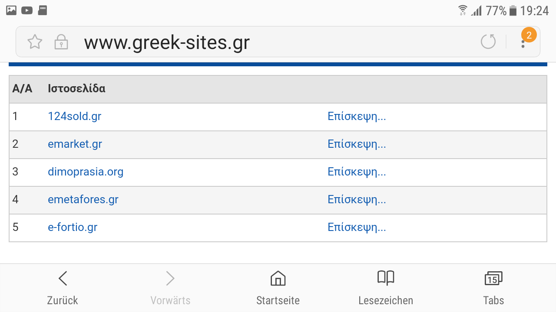556x312 pixels.
Task: Tap the YouTube notification icon
Action: coord(27,10)
